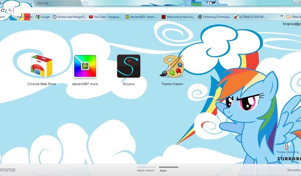Click the Theme Creator label
Screen dimensions: 301x176
172,84
